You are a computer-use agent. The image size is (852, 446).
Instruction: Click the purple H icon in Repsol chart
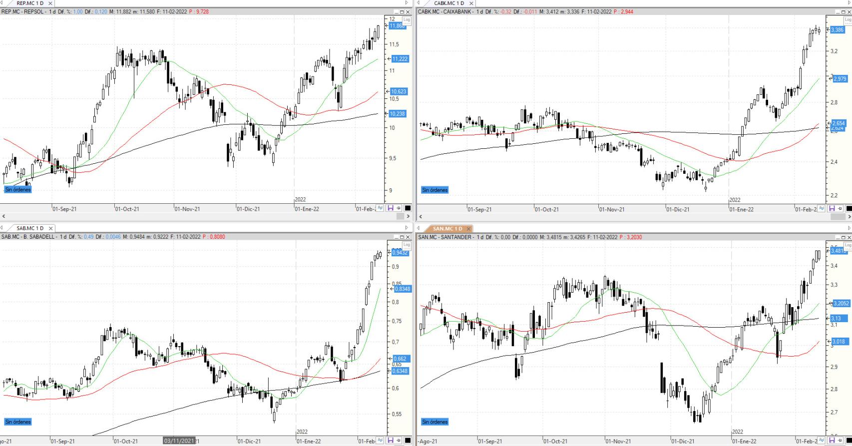point(391,208)
